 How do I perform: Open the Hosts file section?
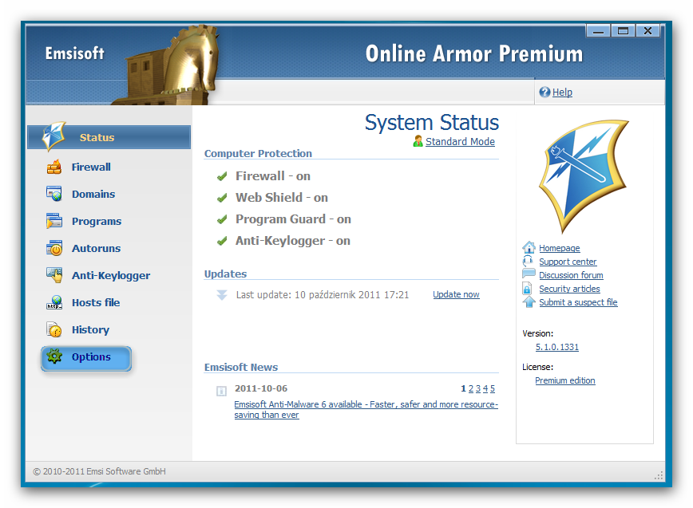[x=96, y=302]
